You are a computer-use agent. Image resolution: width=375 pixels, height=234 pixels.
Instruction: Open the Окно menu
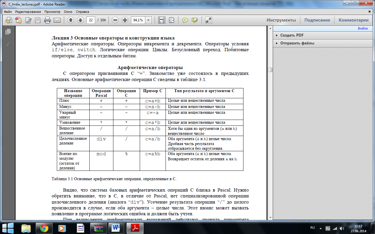click(68, 12)
